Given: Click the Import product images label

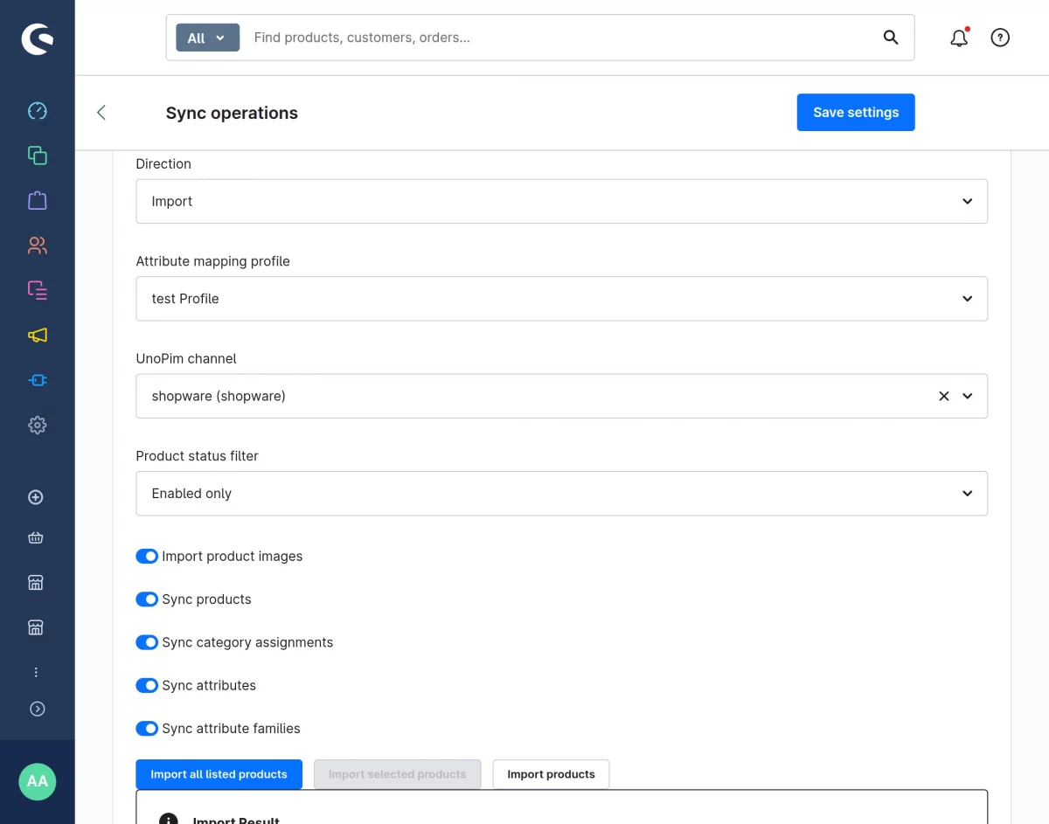Looking at the screenshot, I should (233, 557).
